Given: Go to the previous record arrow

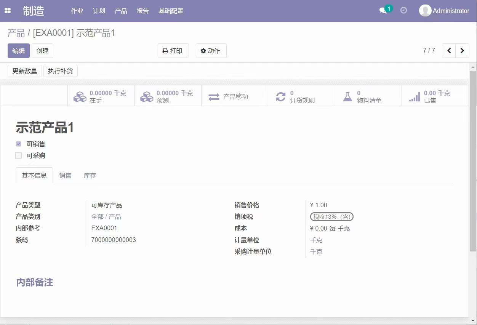Looking at the screenshot, I should (x=449, y=51).
